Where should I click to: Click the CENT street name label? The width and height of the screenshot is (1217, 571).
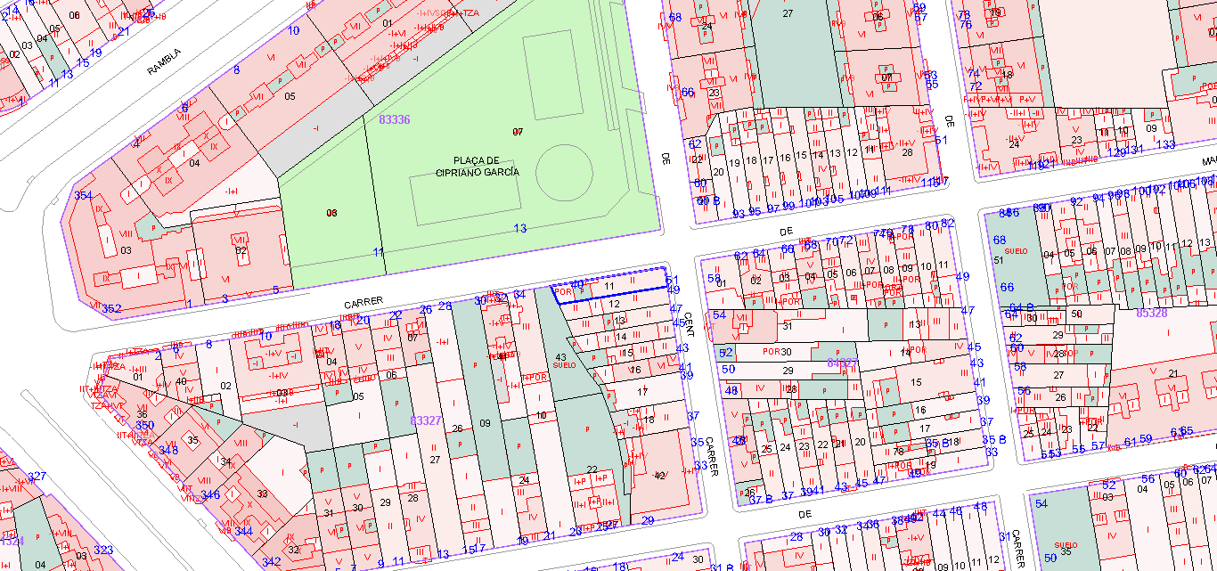pos(689,310)
